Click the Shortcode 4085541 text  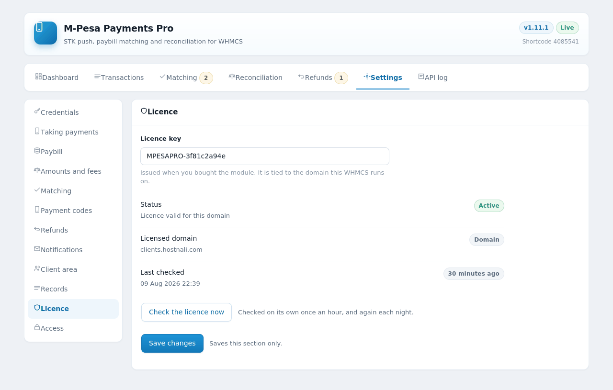click(x=551, y=42)
